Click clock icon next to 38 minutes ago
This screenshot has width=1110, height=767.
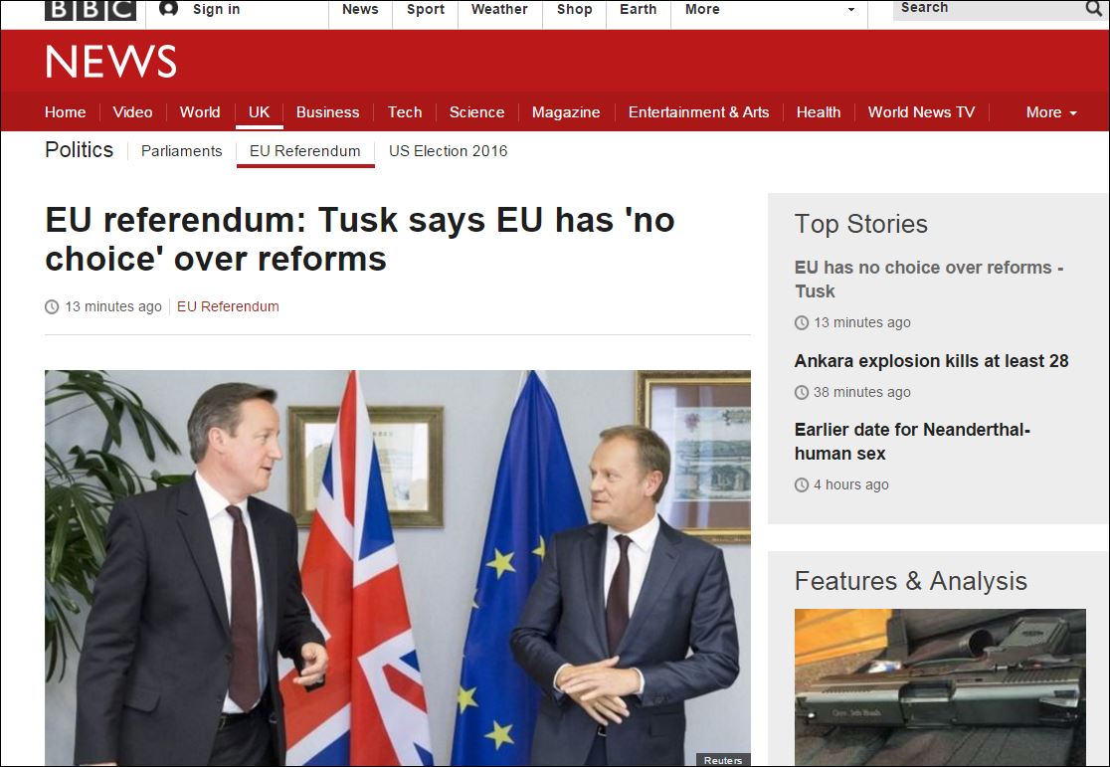point(802,392)
